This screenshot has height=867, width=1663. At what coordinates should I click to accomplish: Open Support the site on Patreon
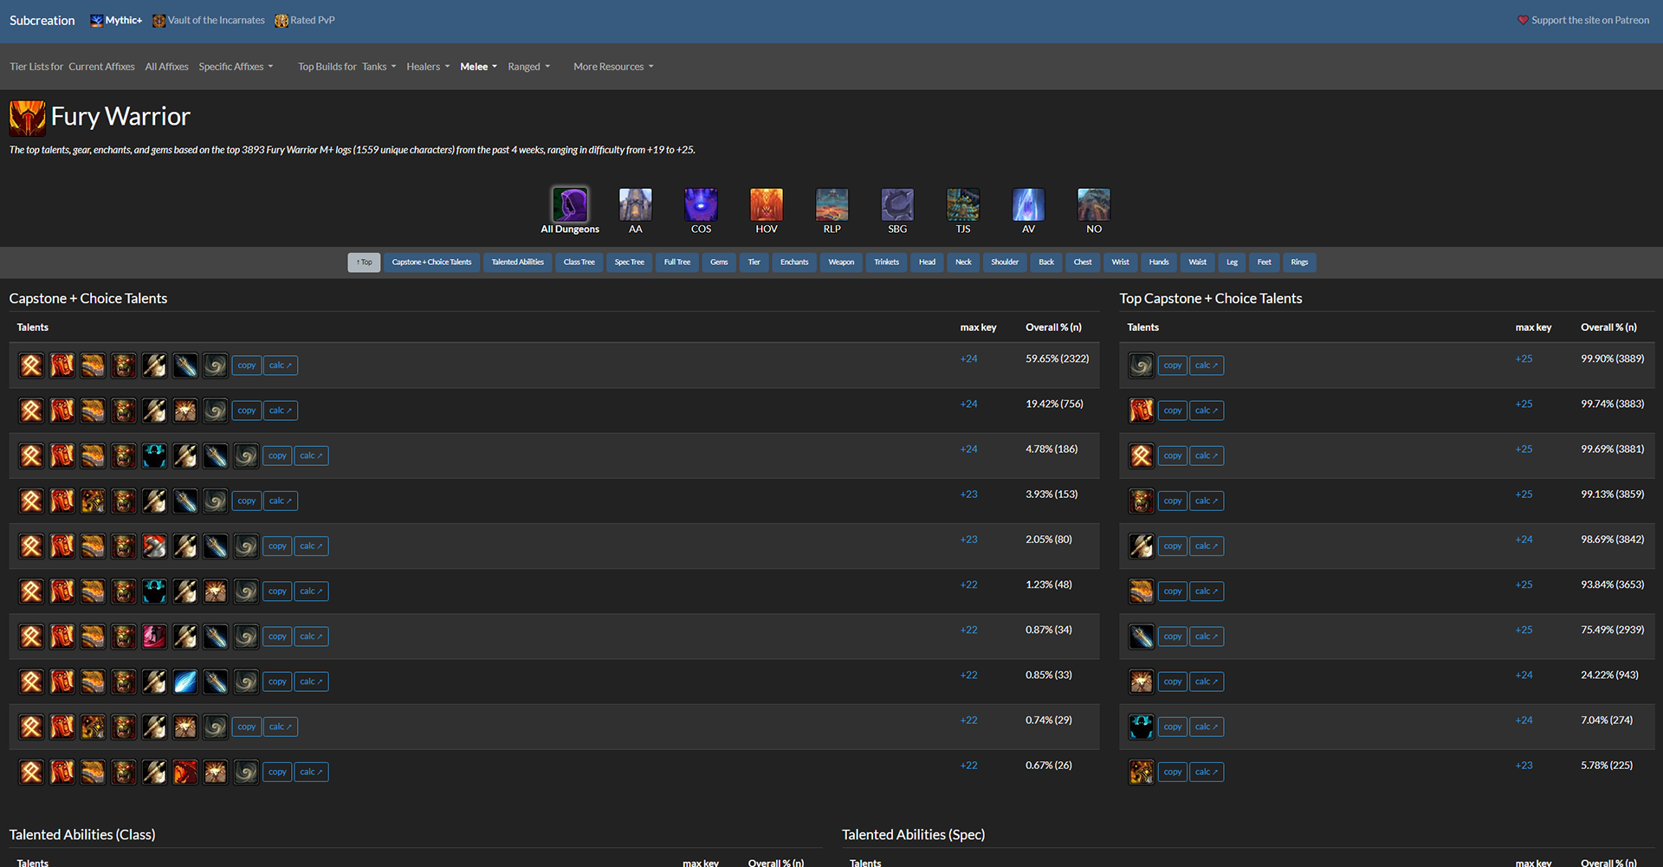[1583, 21]
